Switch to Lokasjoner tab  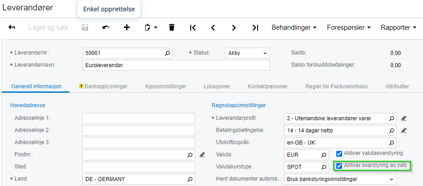(x=217, y=86)
